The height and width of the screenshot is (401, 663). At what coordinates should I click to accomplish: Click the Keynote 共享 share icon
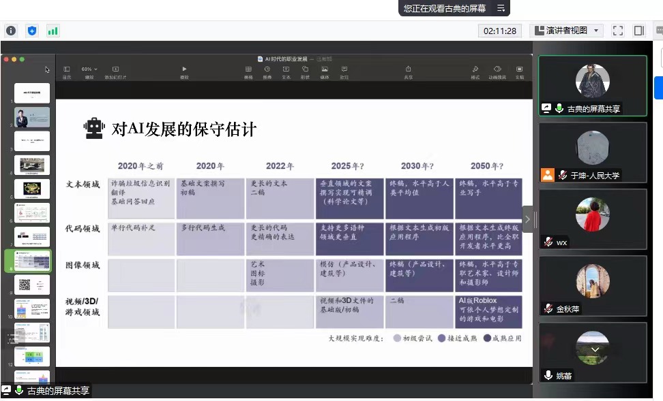(x=408, y=69)
